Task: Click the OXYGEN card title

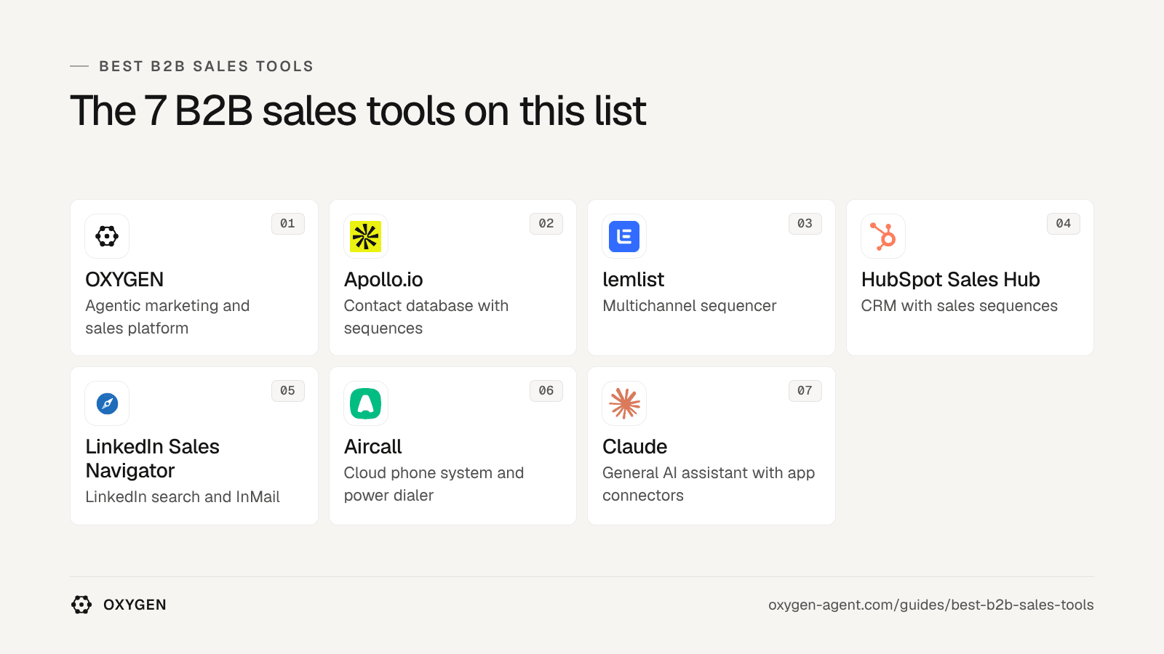Action: [124, 280]
